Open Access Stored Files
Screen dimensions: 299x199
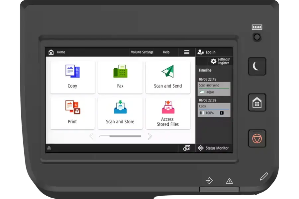168,113
